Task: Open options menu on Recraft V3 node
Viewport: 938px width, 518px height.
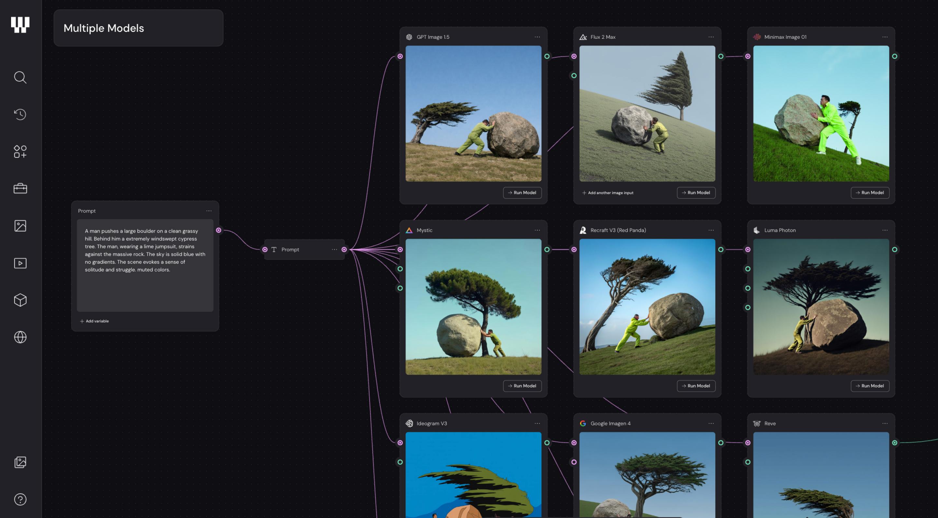Action: click(x=711, y=230)
